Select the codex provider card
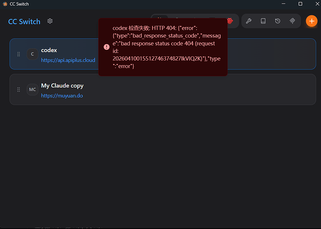 [x=163, y=54]
